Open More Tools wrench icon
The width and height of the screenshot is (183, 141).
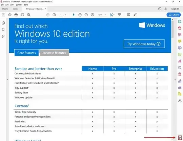click(x=180, y=101)
